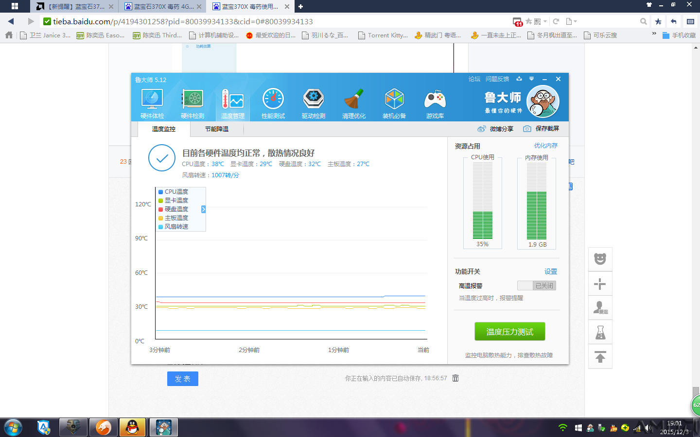Go back in the browser
Image resolution: width=700 pixels, height=437 pixels.
click(11, 21)
